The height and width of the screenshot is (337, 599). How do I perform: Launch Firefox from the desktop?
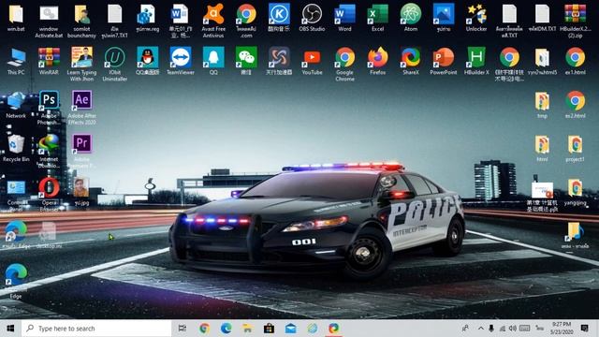(377, 58)
